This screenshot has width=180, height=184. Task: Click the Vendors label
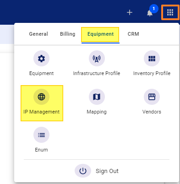[152, 112]
